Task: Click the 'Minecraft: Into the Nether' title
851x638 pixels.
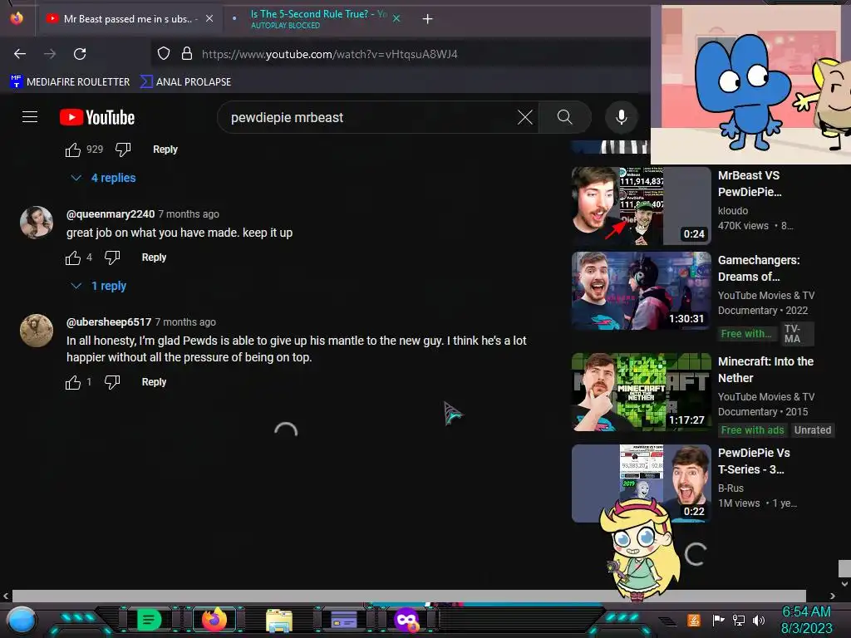Action: point(765,370)
